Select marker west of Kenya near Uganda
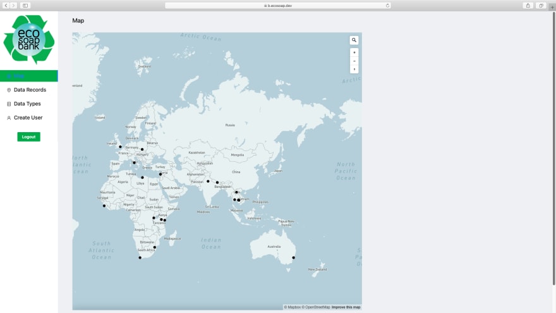This screenshot has width=556, height=313. [x=154, y=218]
